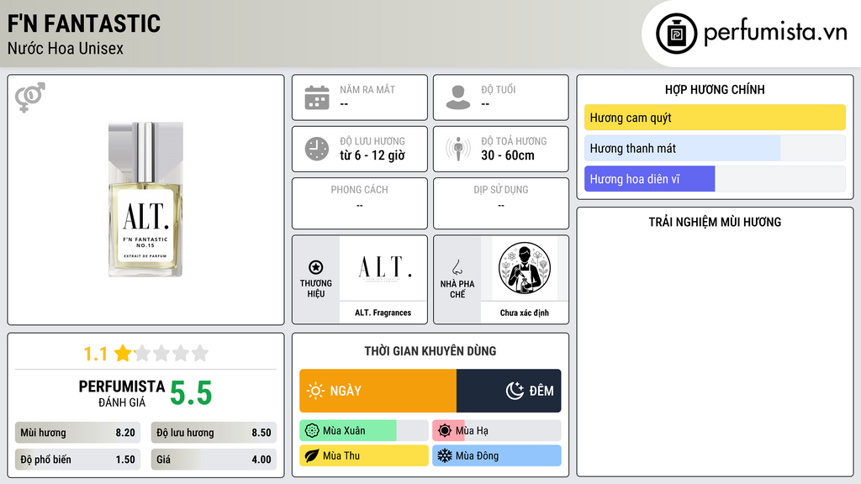
Task: Click the Dịp sử dụng info card
Action: point(501,203)
